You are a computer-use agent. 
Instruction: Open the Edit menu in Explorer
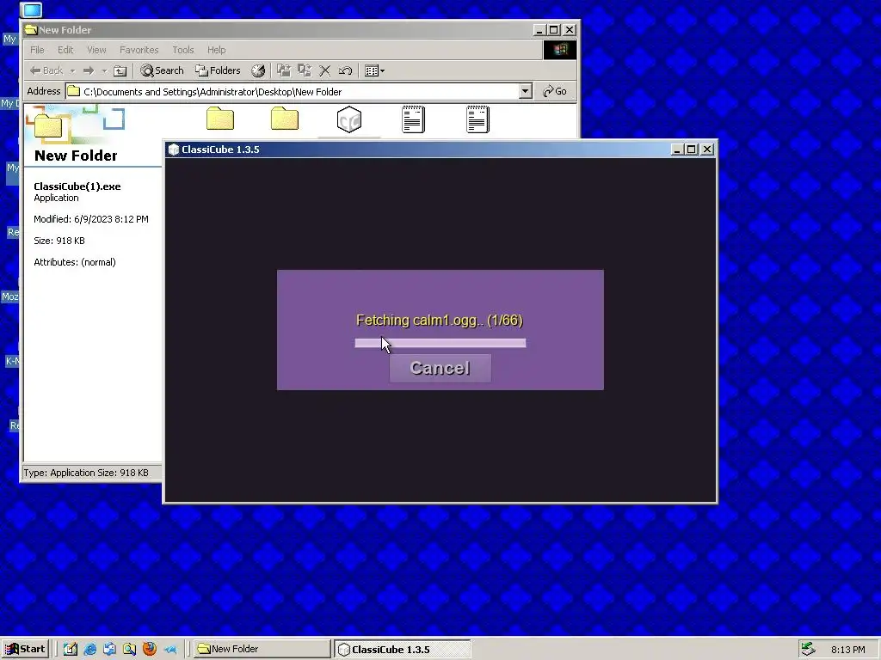65,50
